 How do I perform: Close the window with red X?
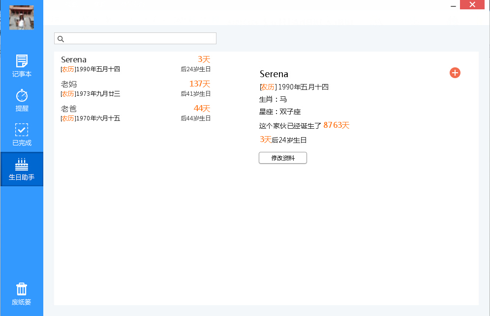coord(472,5)
